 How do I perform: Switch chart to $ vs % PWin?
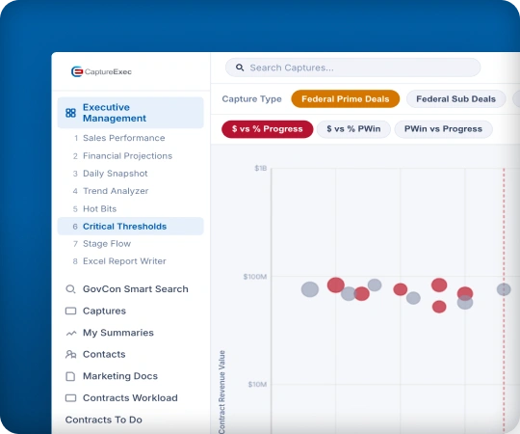(353, 129)
